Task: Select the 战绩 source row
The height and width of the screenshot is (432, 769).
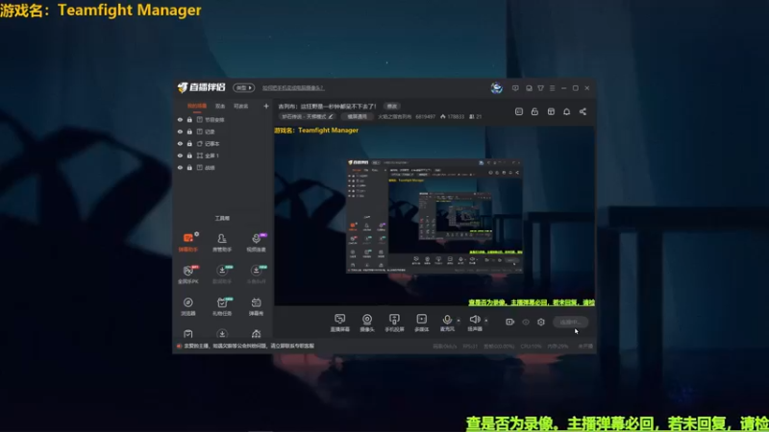Action: (223, 167)
